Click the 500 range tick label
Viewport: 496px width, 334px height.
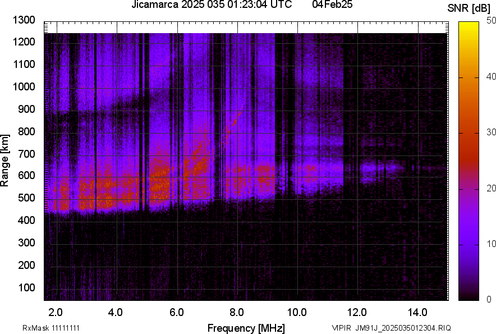click(x=26, y=198)
